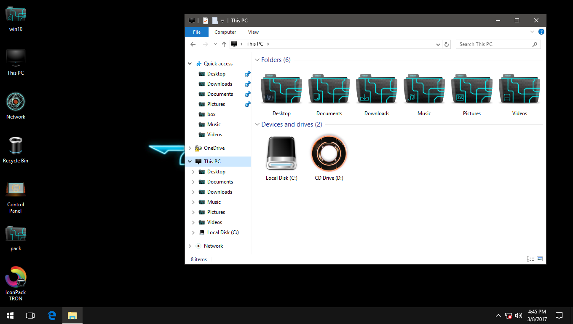Select the Documents folder in the Folders group
Image resolution: width=573 pixels, height=324 pixels.
(x=329, y=96)
